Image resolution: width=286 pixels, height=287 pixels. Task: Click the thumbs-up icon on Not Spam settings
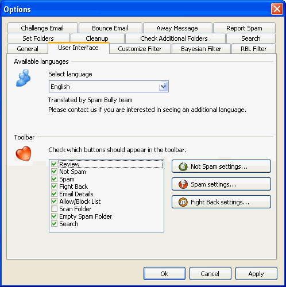[x=183, y=166]
